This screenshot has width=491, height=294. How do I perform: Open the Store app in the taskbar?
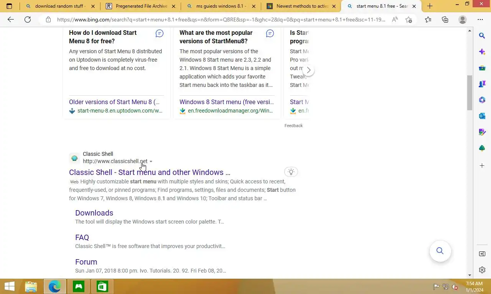coord(102,286)
